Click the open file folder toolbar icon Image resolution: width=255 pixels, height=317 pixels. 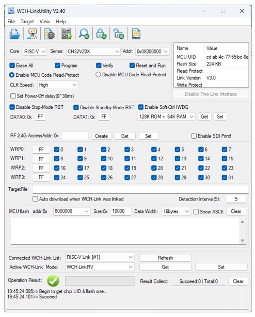coord(15,34)
